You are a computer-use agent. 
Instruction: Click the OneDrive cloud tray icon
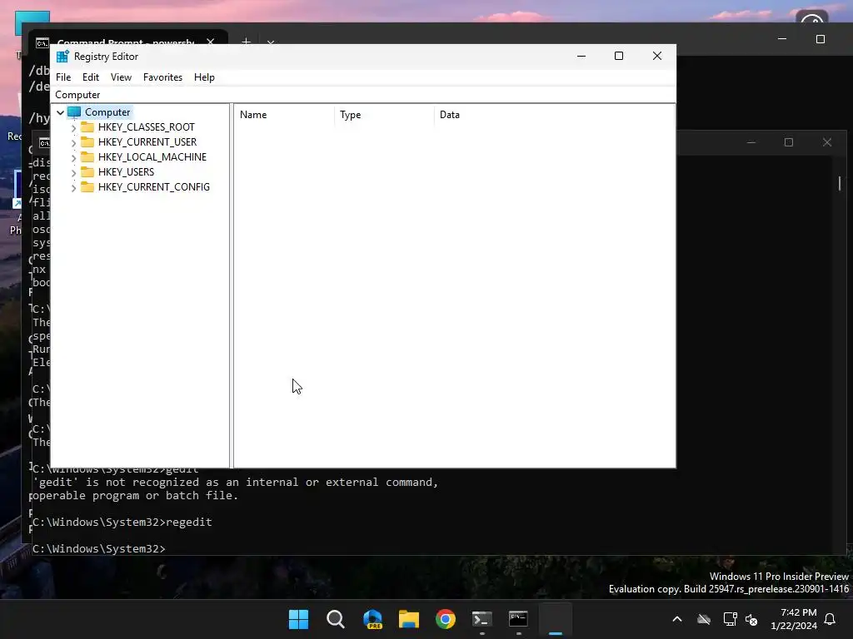pyautogui.click(x=704, y=619)
